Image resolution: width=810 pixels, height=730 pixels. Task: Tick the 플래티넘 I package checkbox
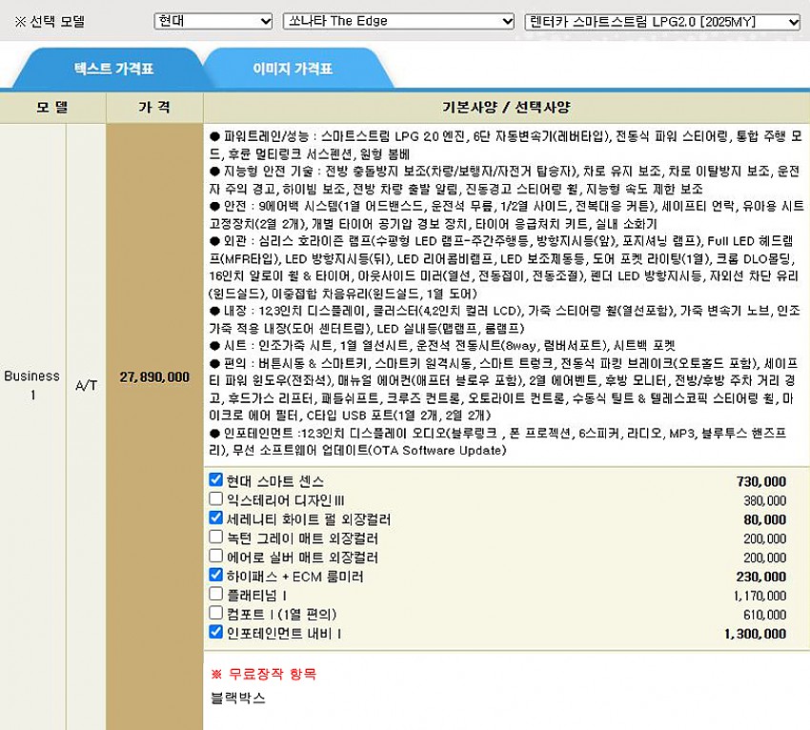pyautogui.click(x=216, y=594)
